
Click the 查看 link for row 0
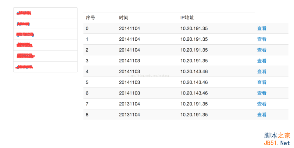pos(262,29)
